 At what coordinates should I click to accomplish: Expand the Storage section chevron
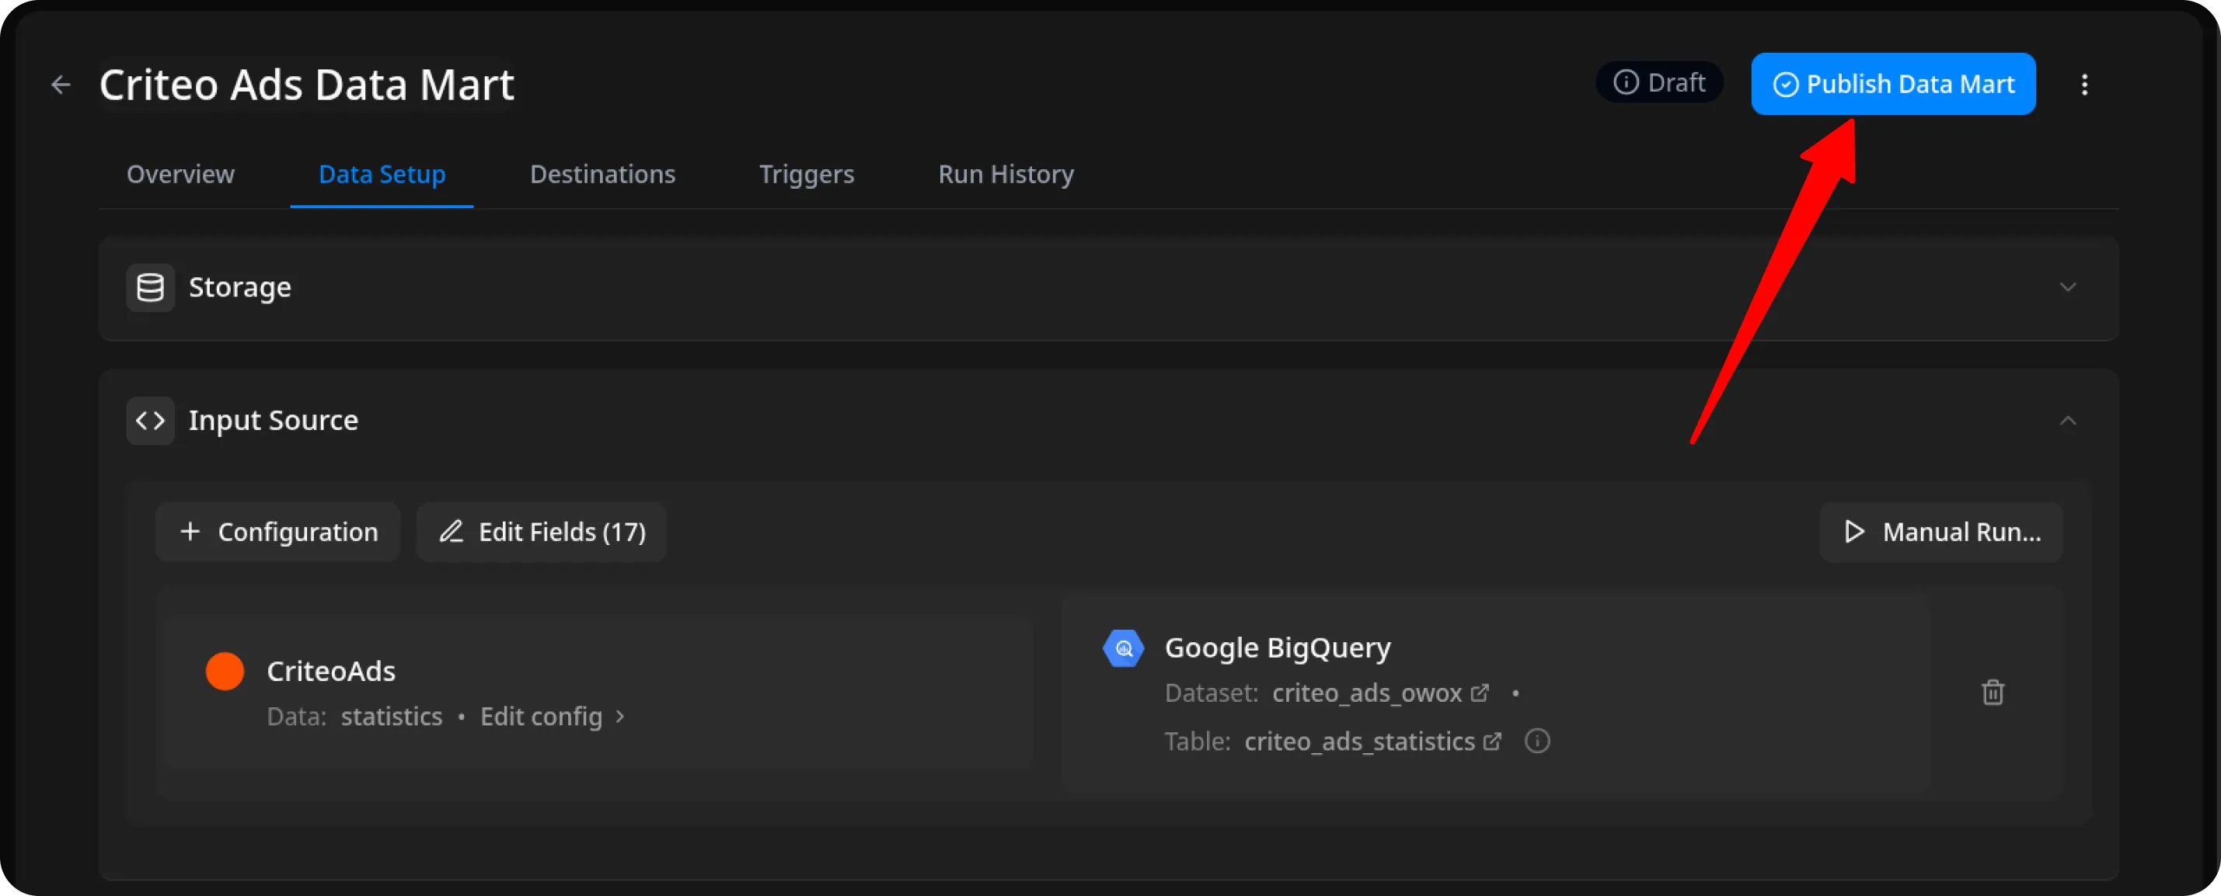(x=2068, y=288)
